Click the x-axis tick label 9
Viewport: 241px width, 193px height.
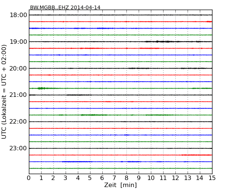click(139, 178)
